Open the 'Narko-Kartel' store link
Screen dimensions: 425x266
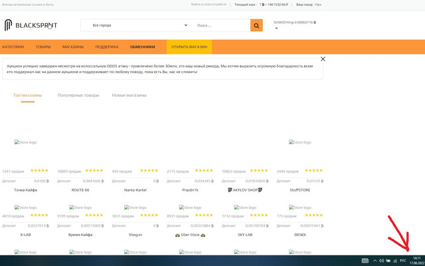135,190
